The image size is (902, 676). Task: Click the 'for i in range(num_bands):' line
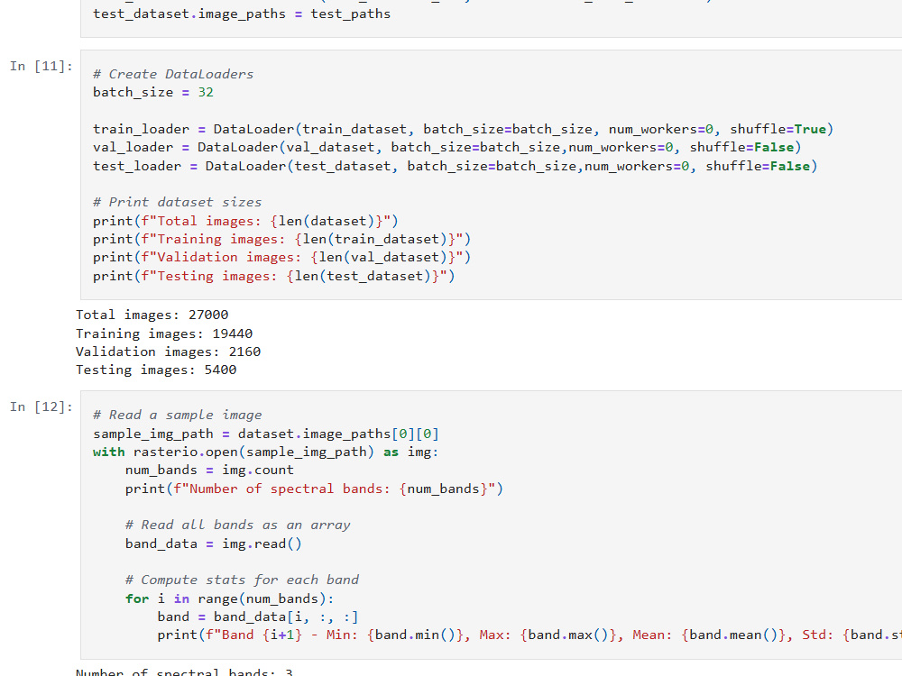click(x=229, y=599)
